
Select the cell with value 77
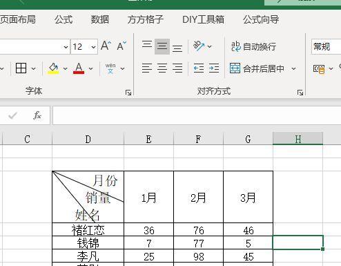198,243
